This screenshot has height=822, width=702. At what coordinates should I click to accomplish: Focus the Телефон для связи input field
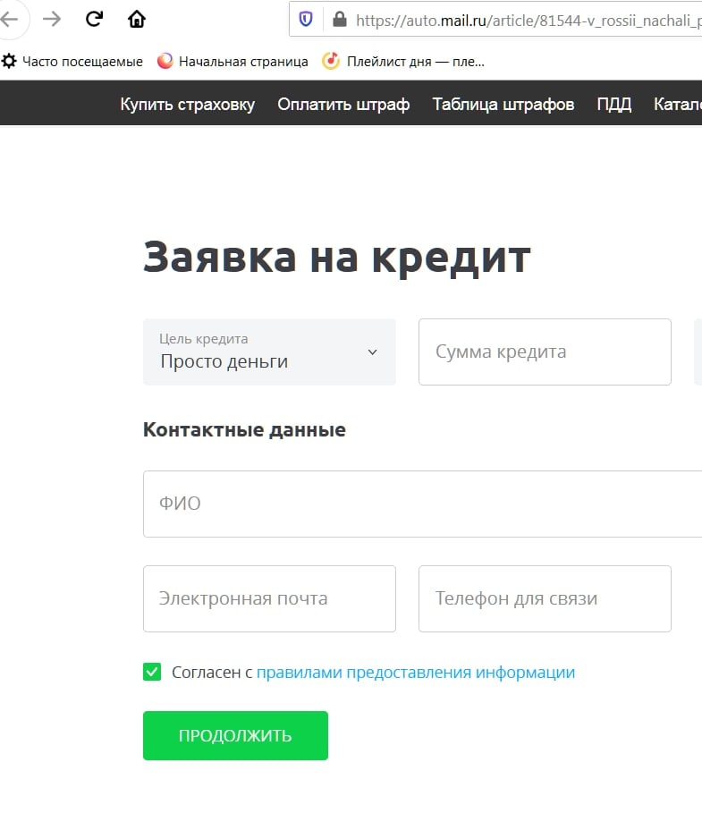[x=545, y=598]
